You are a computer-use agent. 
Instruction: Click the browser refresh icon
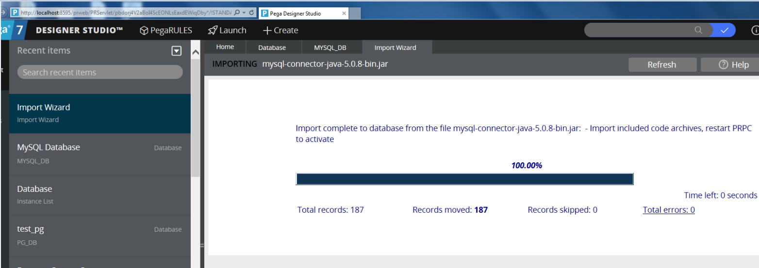(x=252, y=13)
